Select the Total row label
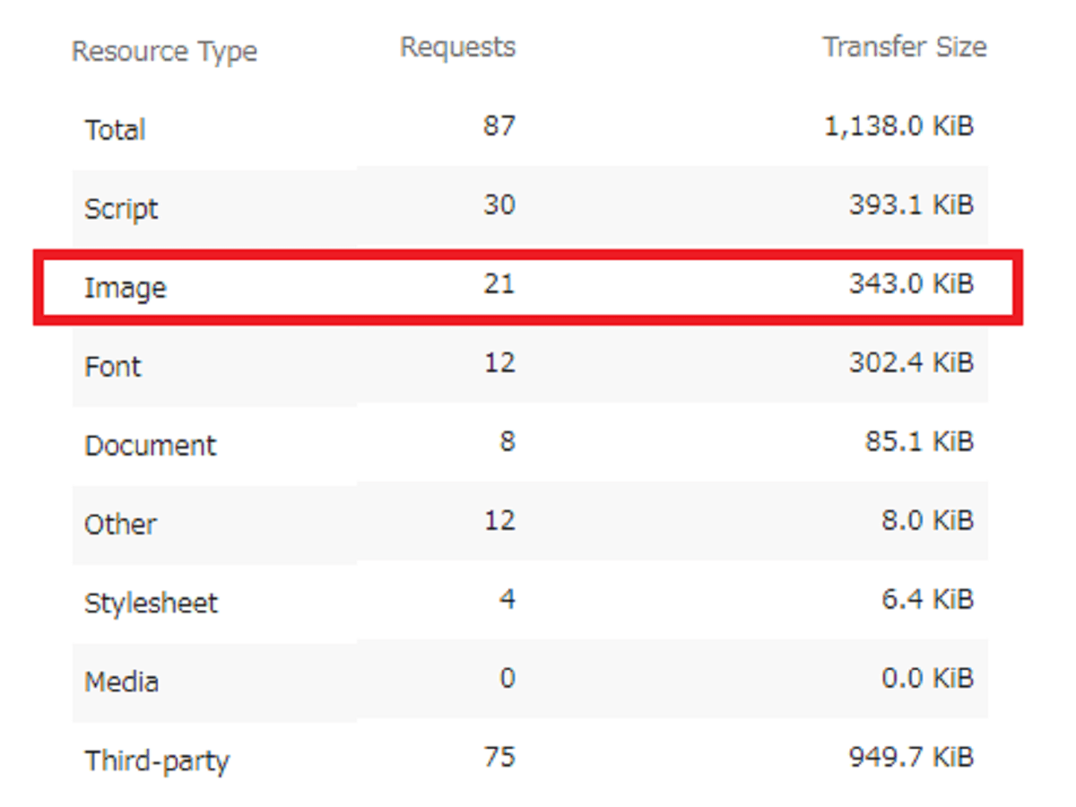 tap(115, 131)
